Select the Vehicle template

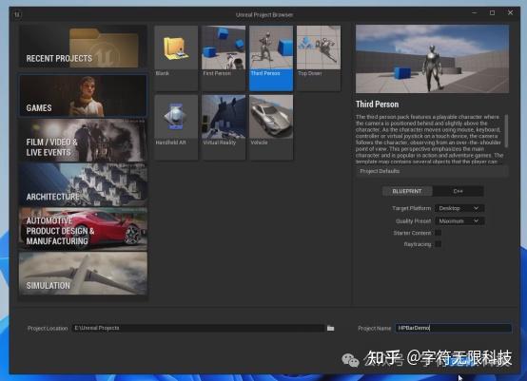pyautogui.click(x=271, y=127)
